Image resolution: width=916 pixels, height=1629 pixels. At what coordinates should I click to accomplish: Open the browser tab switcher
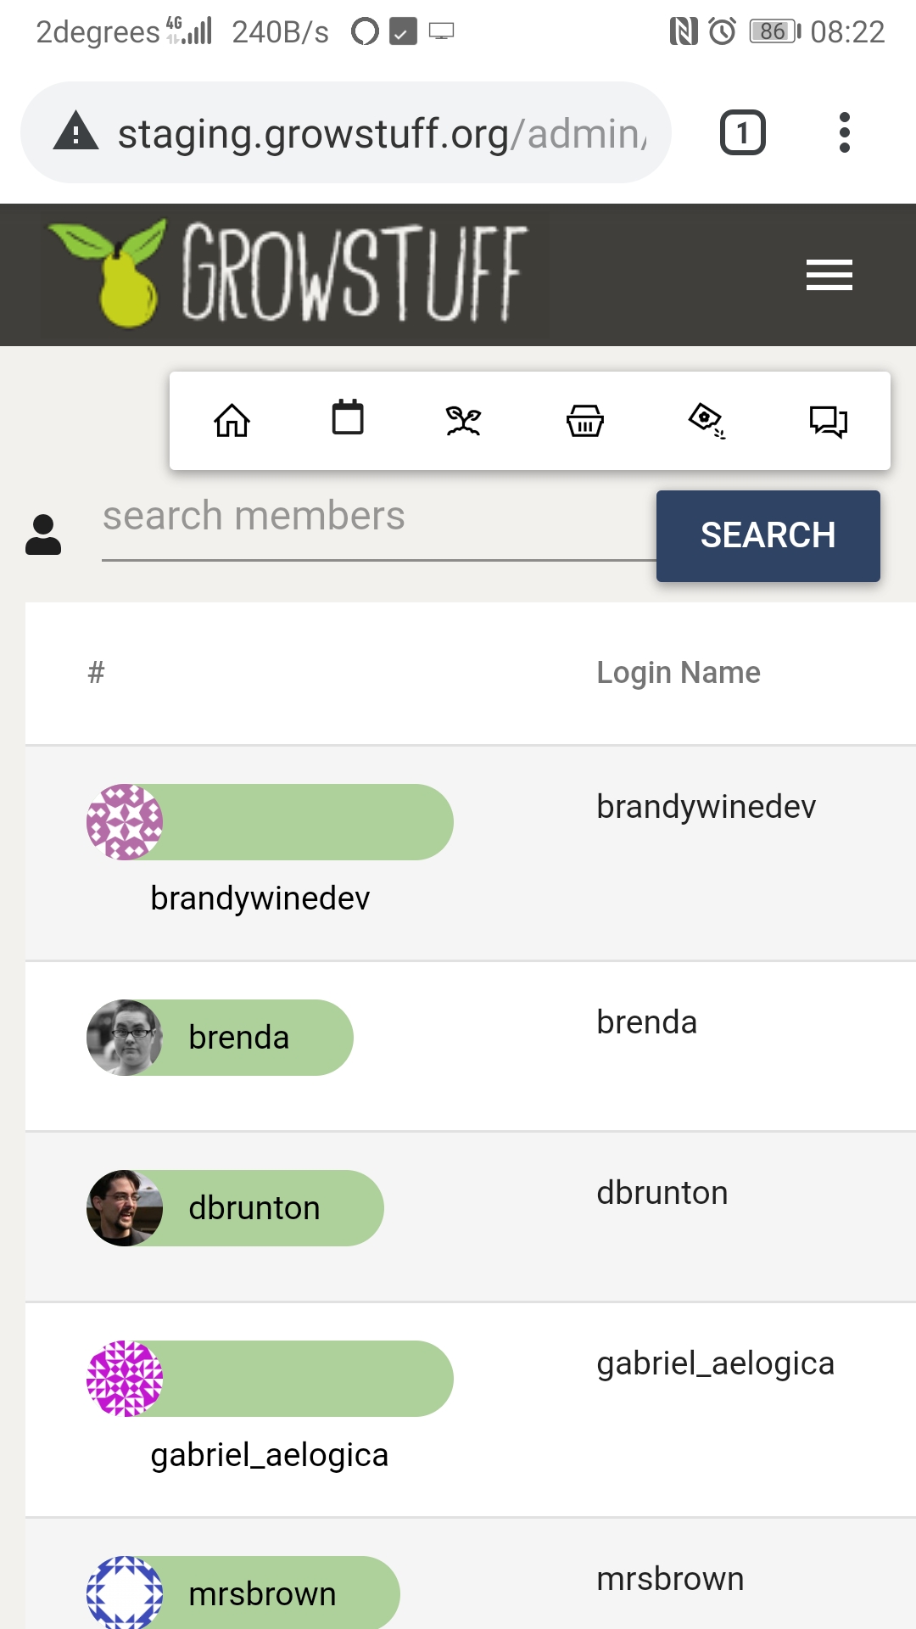point(742,132)
